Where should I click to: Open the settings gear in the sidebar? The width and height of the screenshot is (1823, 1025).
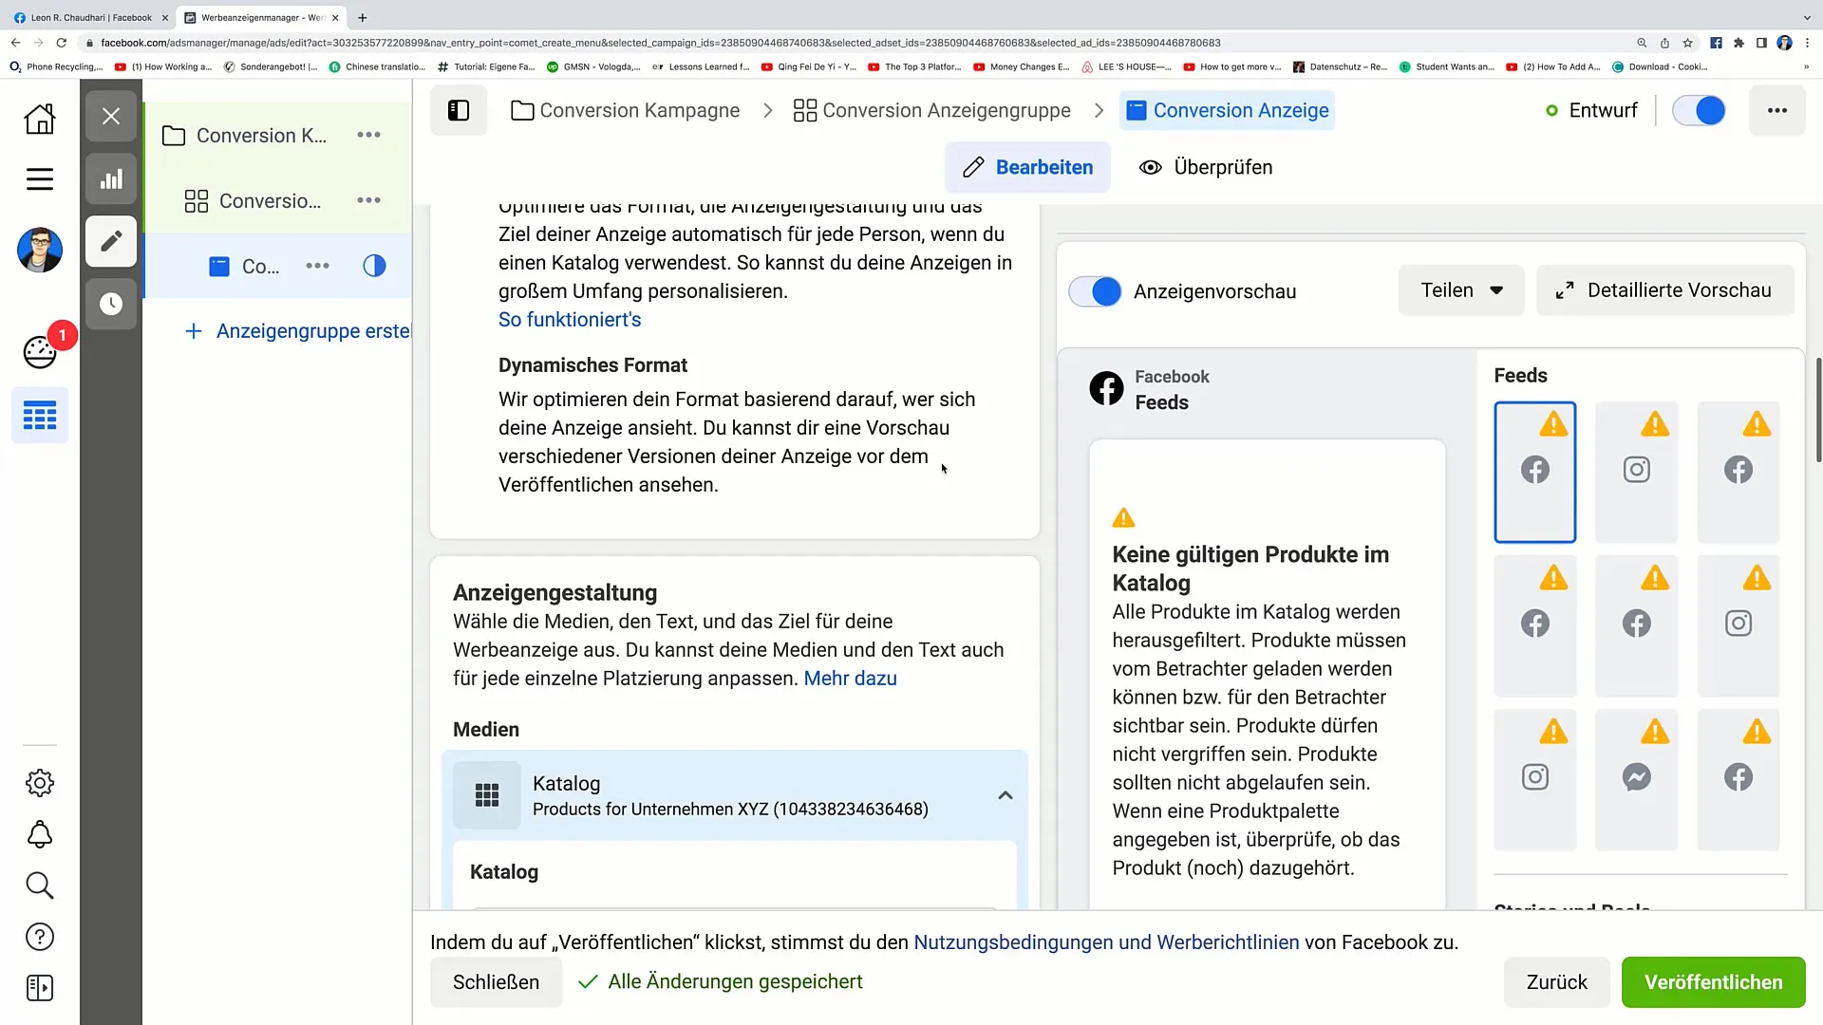point(40,783)
